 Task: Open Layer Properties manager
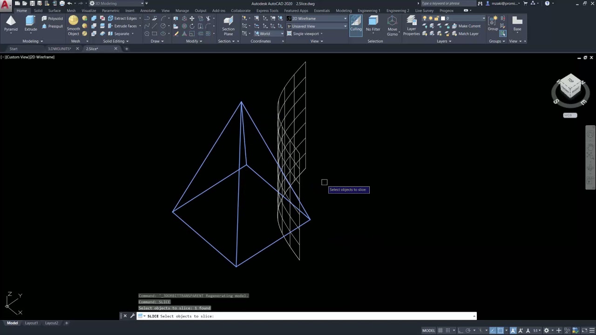tap(411, 26)
